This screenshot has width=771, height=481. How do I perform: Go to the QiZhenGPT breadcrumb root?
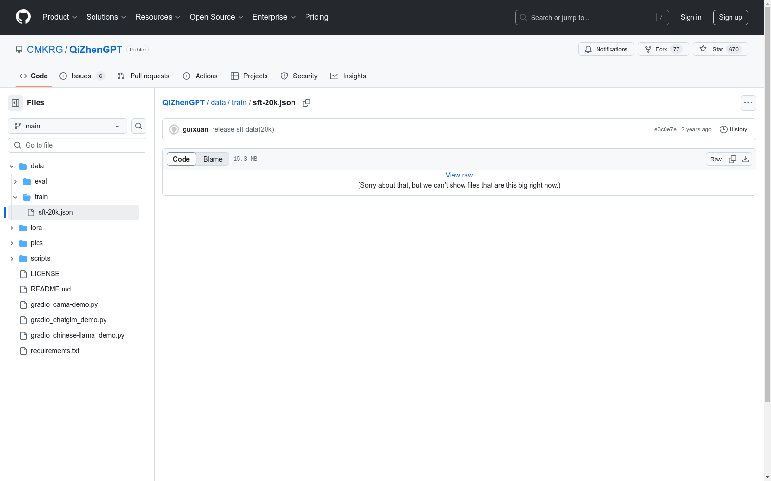click(x=184, y=103)
